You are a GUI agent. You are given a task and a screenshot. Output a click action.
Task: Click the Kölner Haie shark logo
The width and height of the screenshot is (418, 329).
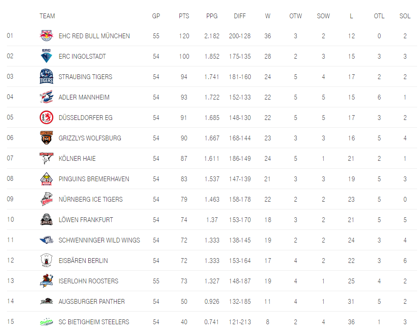pos(46,159)
